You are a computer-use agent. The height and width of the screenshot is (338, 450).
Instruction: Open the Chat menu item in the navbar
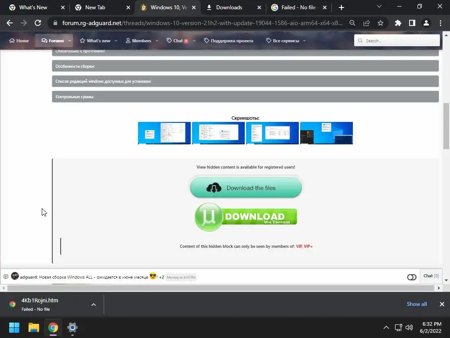click(x=178, y=41)
